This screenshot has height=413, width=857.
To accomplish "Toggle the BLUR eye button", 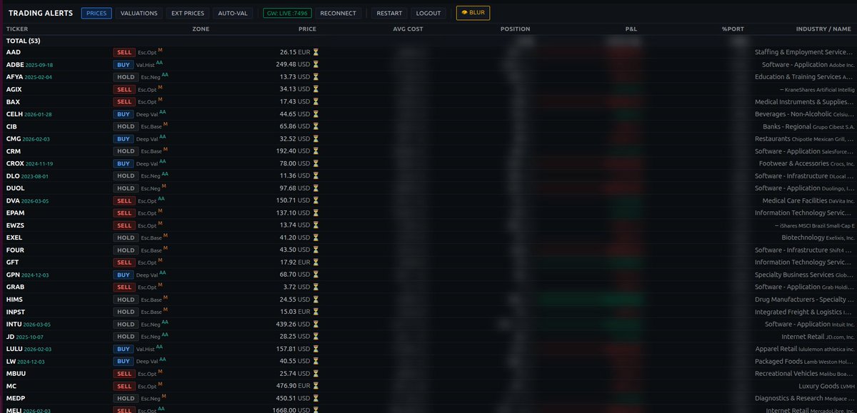I will pos(473,13).
